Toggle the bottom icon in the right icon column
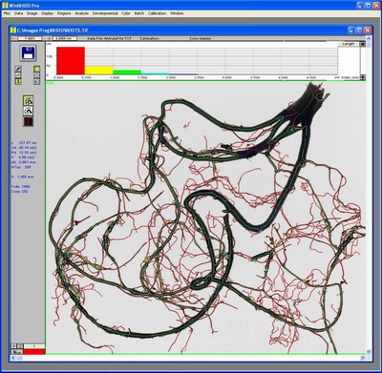This screenshot has width=382, height=373. point(37,81)
